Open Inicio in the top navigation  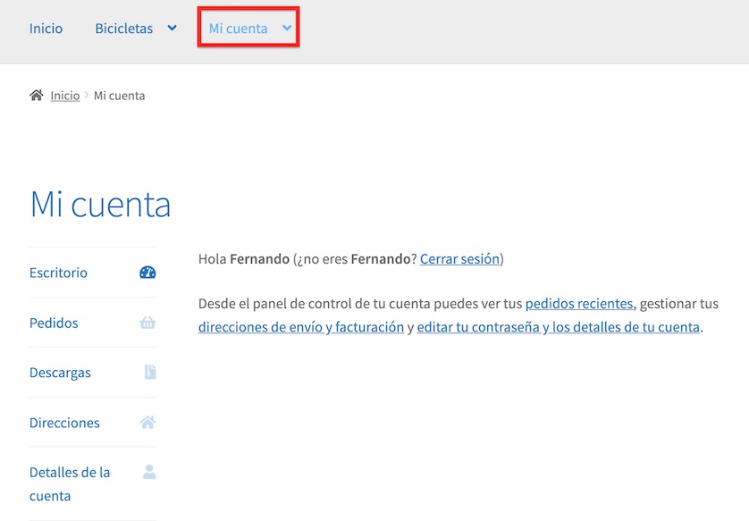pyautogui.click(x=46, y=29)
